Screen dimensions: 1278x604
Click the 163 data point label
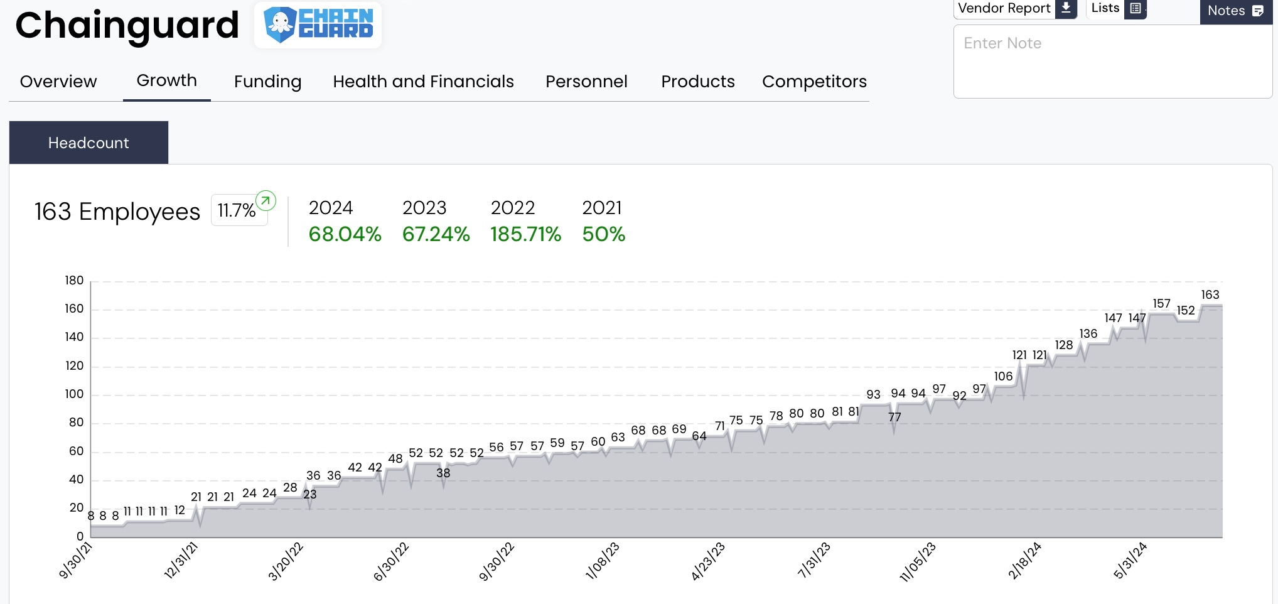click(1210, 294)
